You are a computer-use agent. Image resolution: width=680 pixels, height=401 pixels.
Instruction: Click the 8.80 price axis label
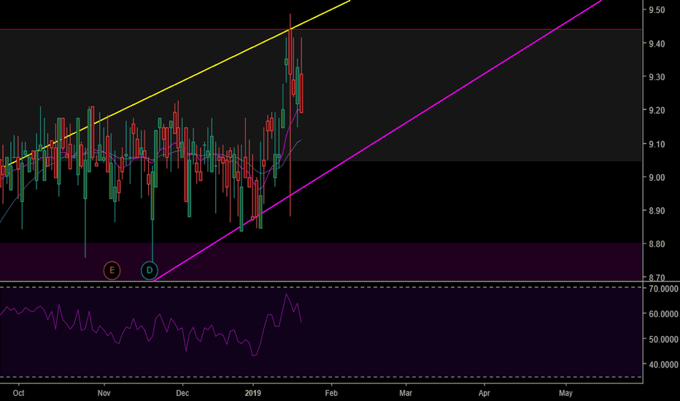point(657,244)
